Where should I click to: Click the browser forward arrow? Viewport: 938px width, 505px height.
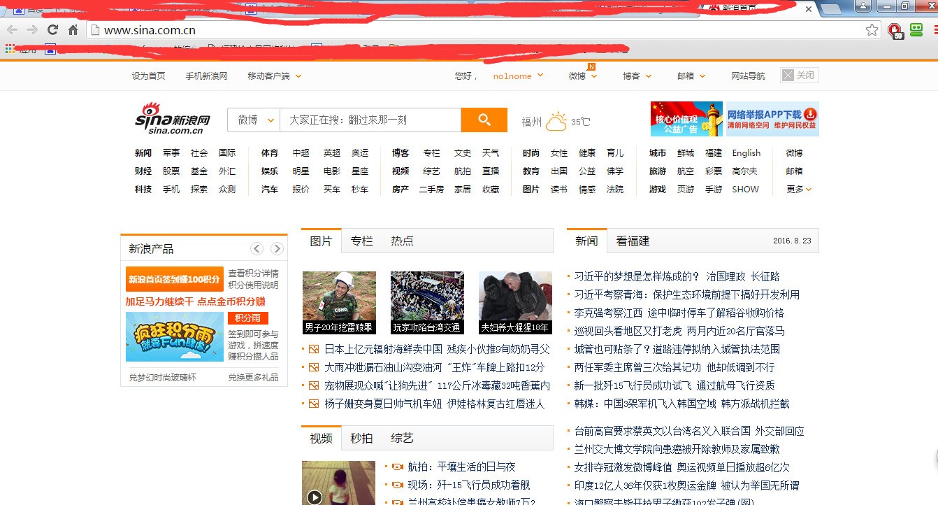click(32, 30)
